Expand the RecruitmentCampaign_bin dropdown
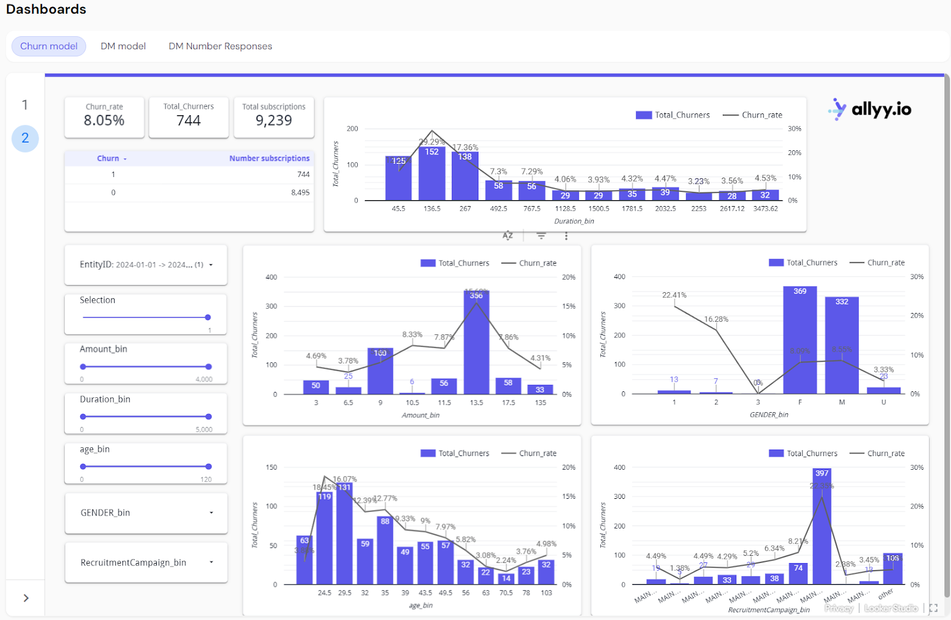 tap(146, 562)
